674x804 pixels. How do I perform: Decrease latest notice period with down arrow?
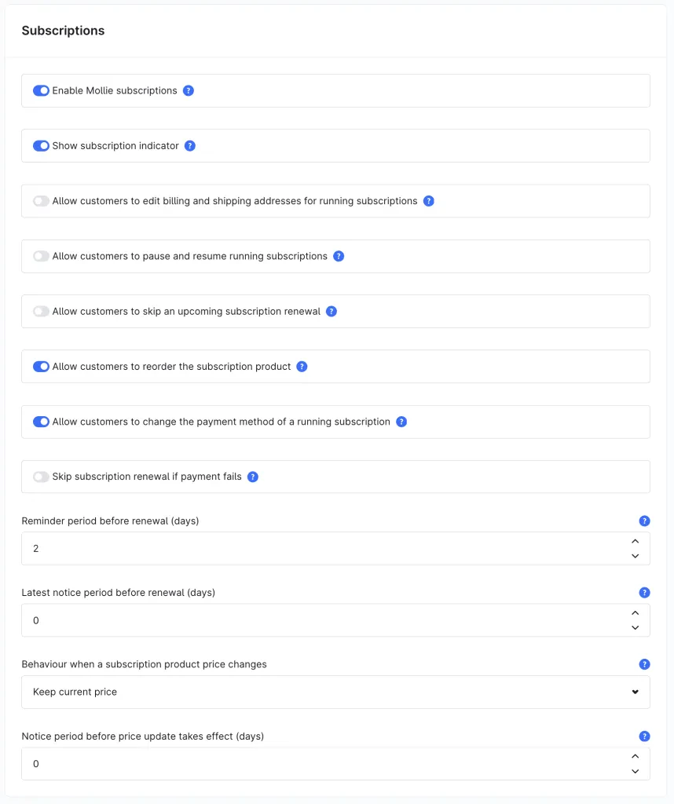(x=635, y=627)
